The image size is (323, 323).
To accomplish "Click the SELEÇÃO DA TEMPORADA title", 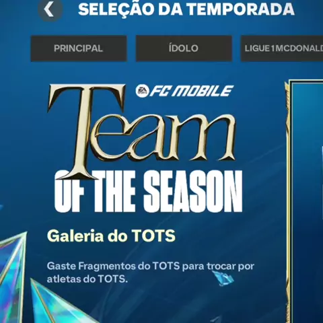I will coord(186,9).
